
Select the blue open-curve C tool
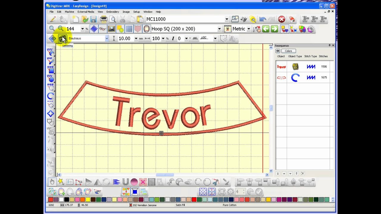coord(51,96)
